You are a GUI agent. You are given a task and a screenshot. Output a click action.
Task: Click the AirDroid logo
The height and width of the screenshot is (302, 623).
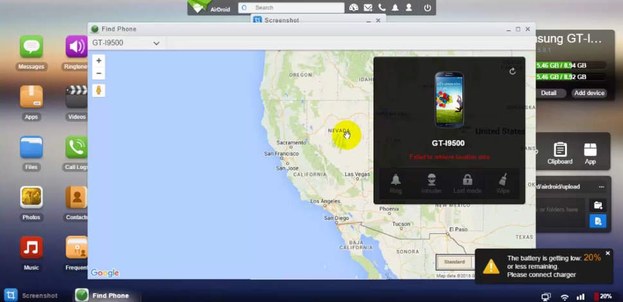tap(210, 7)
